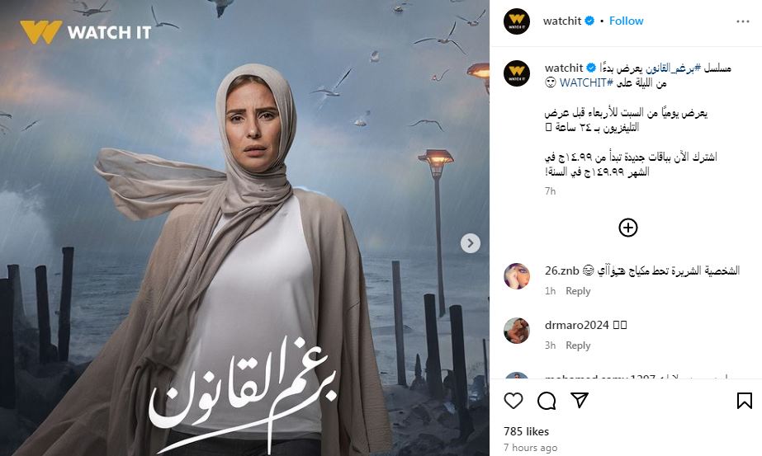View the list of 785 likes
This screenshot has height=456, width=762.
[527, 431]
